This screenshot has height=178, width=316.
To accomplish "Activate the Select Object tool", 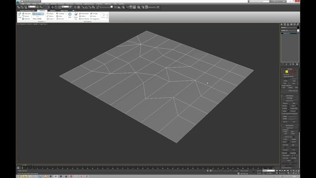I will coord(38,7).
